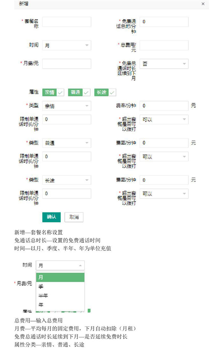Click the 套餐名称 input field
Screen dimensions: 223x348
coord(67,22)
